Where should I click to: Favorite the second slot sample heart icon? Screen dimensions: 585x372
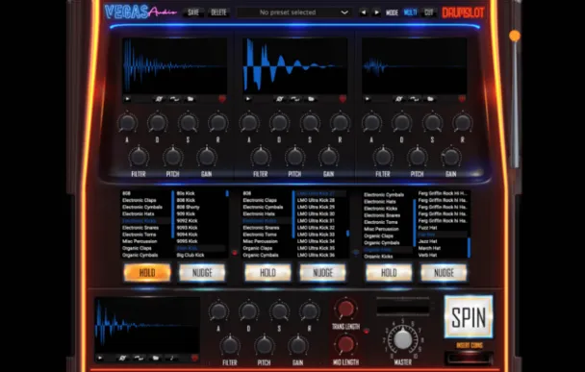(343, 99)
